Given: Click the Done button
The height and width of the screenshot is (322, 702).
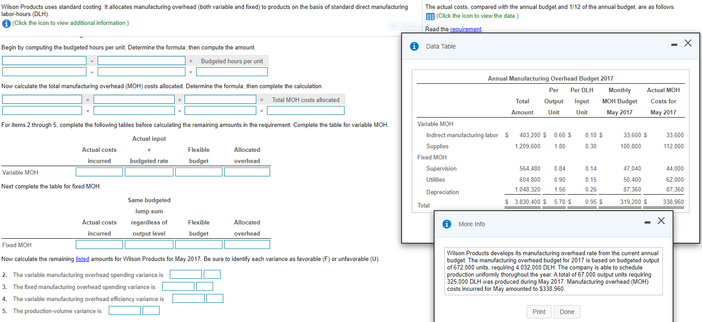Looking at the screenshot, I should click(x=567, y=312).
